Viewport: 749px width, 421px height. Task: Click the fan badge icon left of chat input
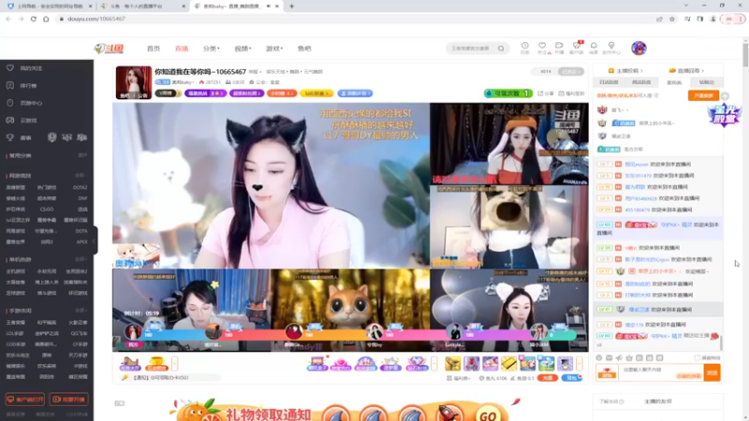[607, 372]
